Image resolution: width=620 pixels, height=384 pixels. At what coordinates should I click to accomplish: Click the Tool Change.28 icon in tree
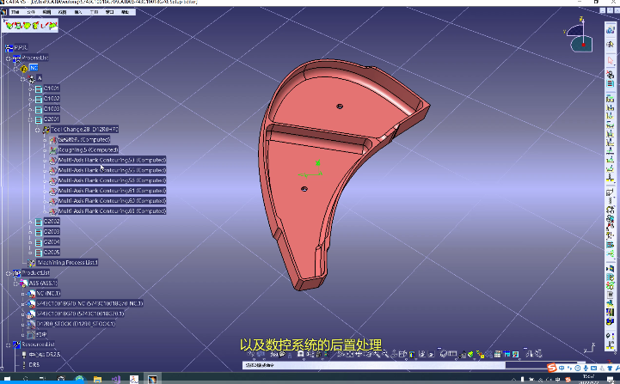tap(46, 129)
